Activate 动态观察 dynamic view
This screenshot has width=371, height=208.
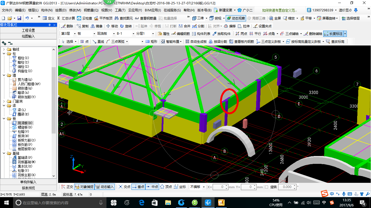pos(236,18)
